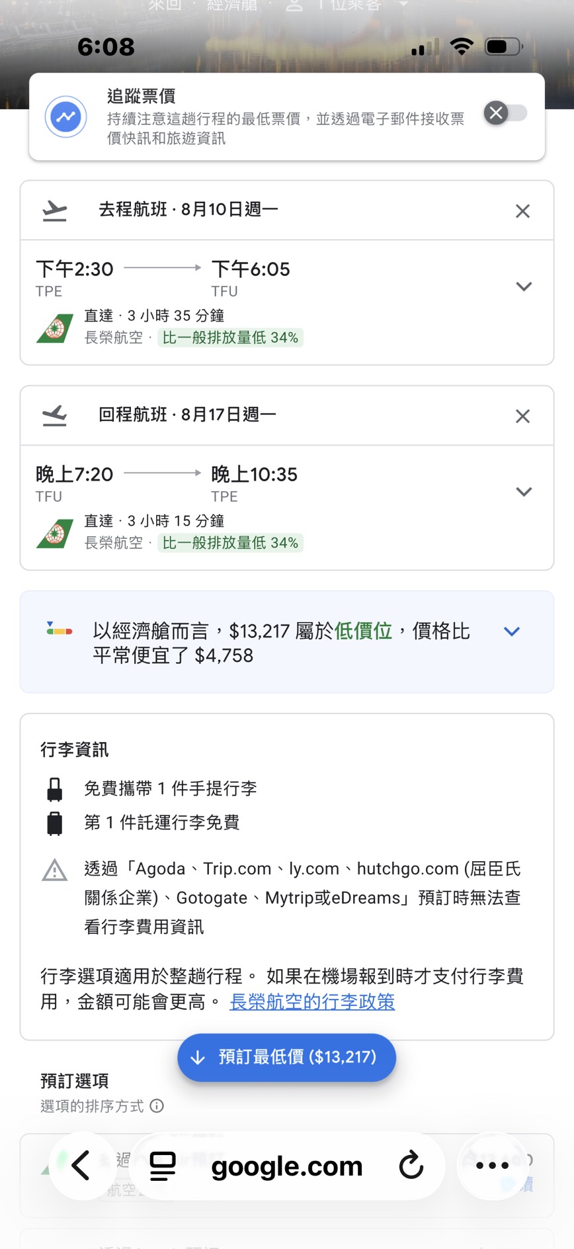Tap the EVA Air logo on outbound flight
The height and width of the screenshot is (1249, 574).
tap(55, 328)
